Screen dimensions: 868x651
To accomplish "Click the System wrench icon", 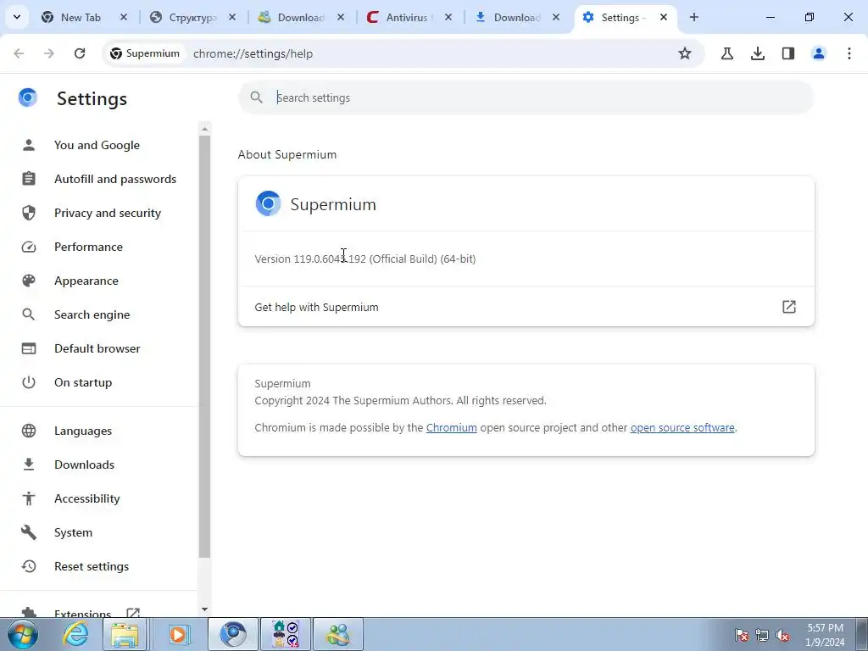I will click(28, 532).
